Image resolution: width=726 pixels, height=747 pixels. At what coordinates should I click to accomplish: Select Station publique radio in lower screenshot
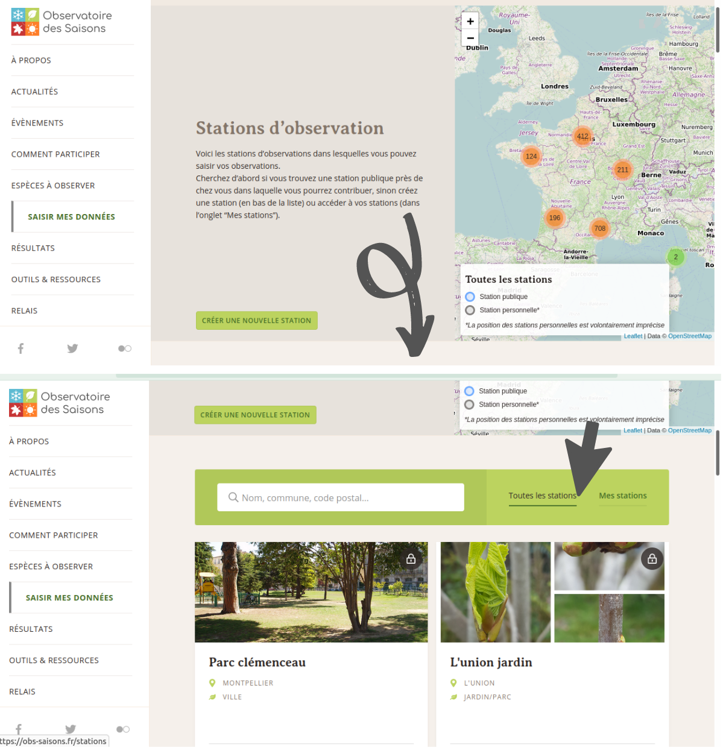(x=470, y=391)
